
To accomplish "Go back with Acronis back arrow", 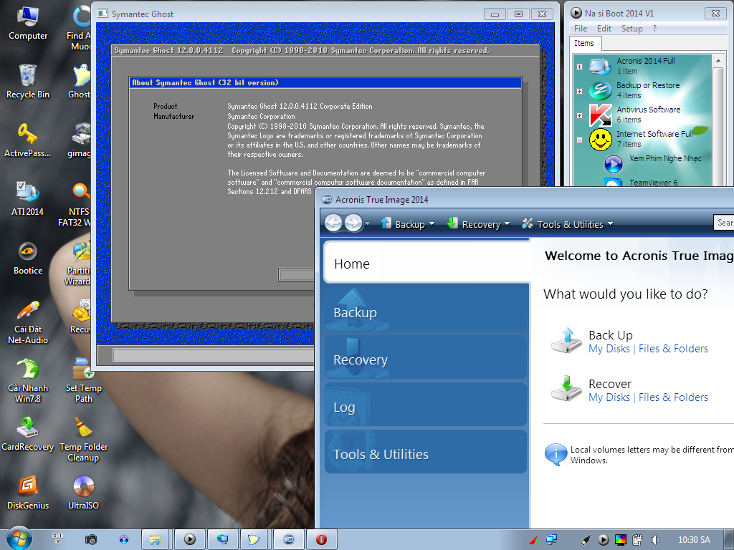I will [x=333, y=223].
